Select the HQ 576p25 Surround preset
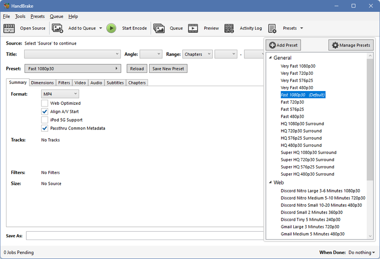 (x=301, y=138)
